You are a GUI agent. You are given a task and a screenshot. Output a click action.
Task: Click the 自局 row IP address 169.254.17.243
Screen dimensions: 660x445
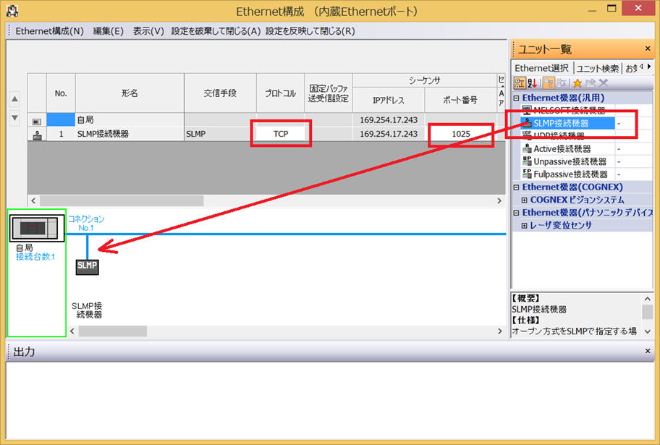[x=389, y=120]
